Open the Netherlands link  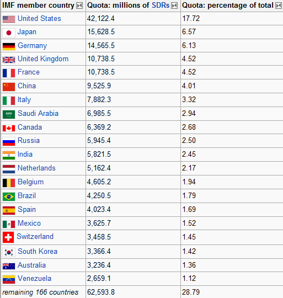pos(36,168)
